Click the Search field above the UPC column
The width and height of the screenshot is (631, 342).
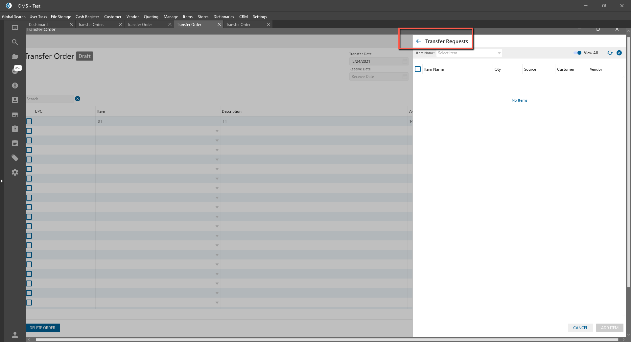pyautogui.click(x=50, y=99)
